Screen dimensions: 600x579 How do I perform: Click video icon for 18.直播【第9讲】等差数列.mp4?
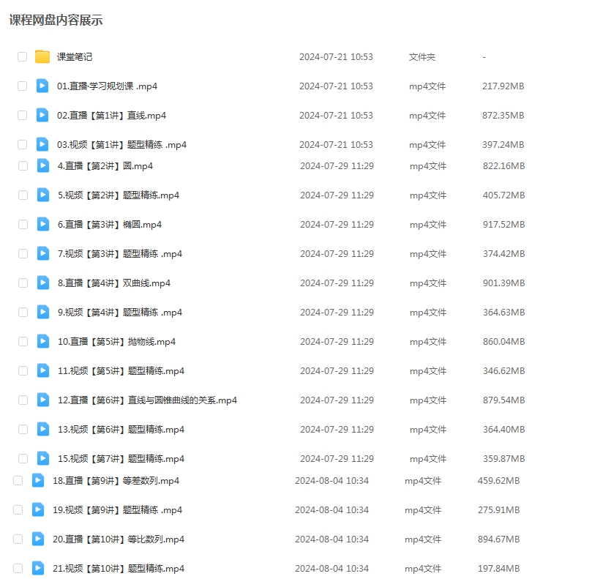[x=38, y=480]
